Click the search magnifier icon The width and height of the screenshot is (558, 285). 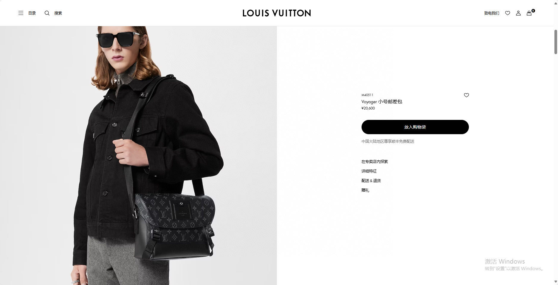[47, 13]
